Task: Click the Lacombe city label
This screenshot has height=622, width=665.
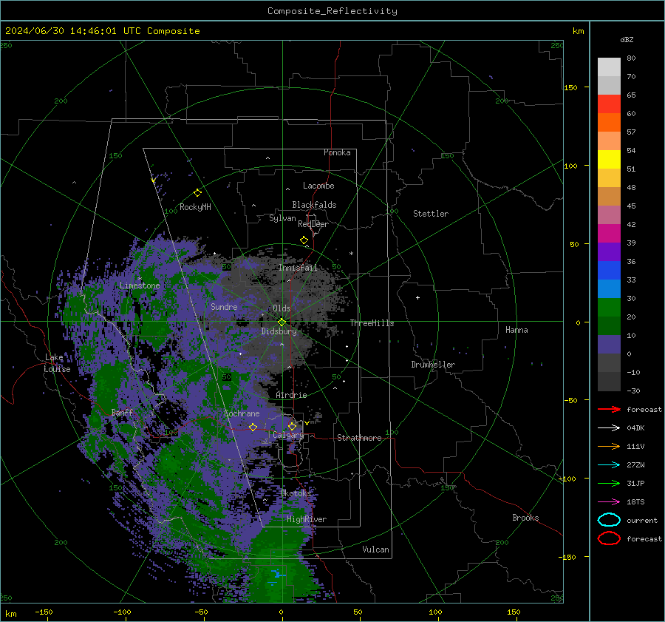Action: click(x=318, y=186)
